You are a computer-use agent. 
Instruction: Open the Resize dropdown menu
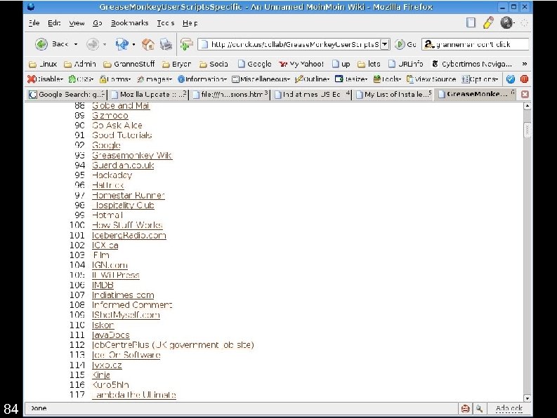351,79
